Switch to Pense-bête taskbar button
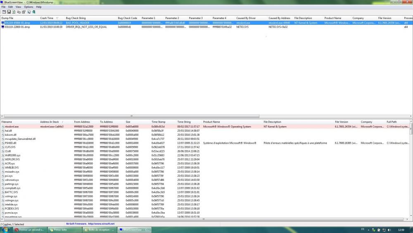 tap(62, 229)
